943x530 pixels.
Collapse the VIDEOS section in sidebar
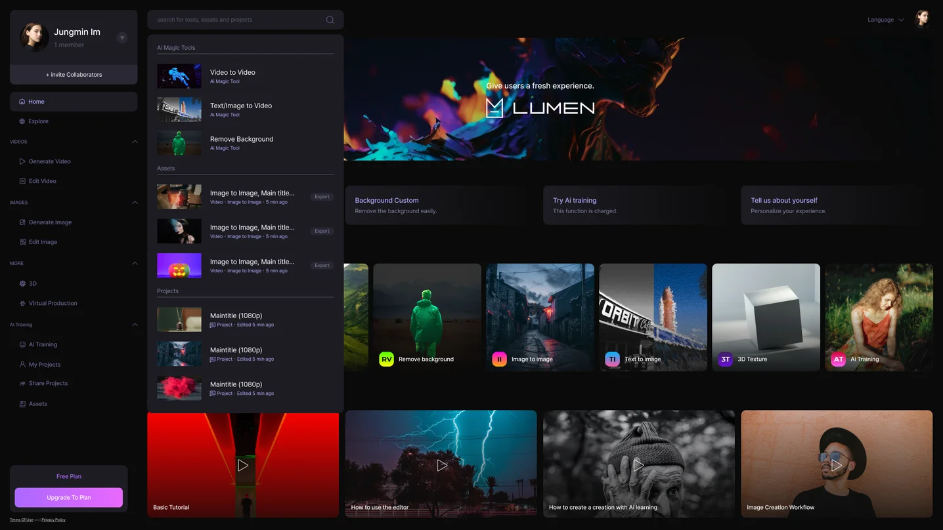coord(135,142)
